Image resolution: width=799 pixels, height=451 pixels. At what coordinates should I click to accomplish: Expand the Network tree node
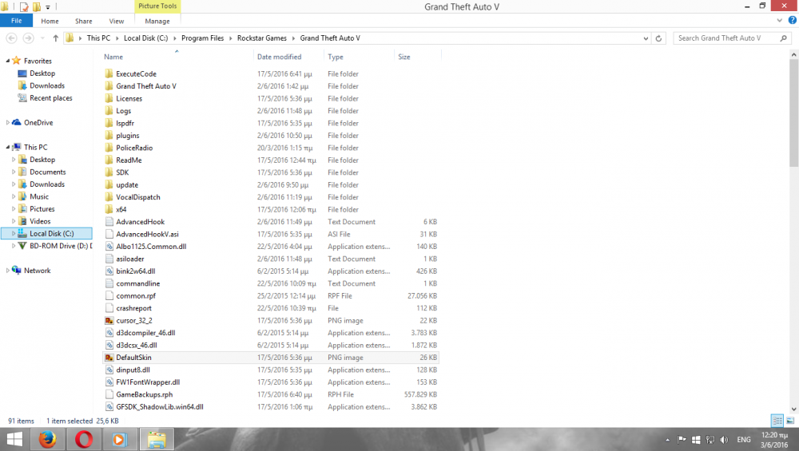(8, 271)
